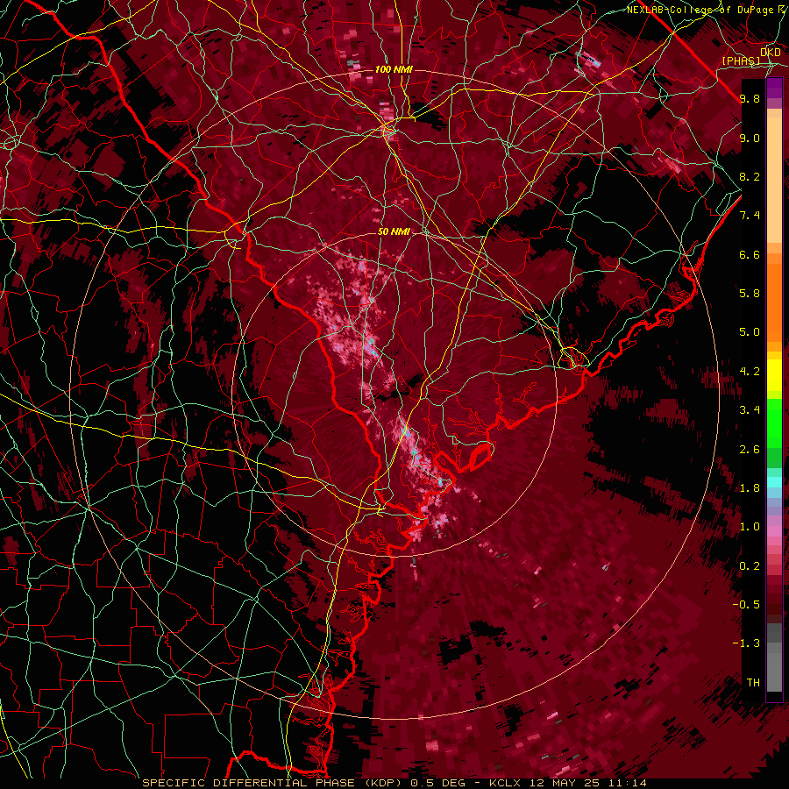Click the 100 NMI range ring label
789x789 pixels.
coord(394,69)
